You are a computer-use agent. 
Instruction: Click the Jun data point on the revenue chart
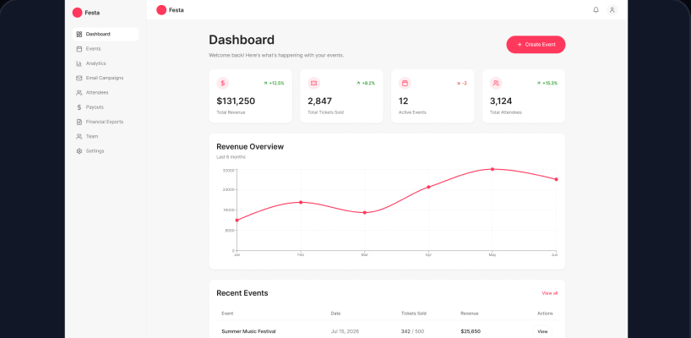coord(556,179)
